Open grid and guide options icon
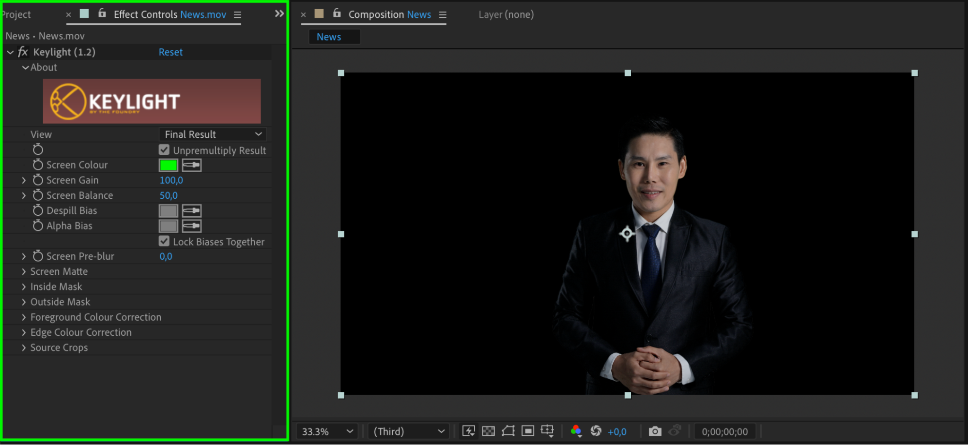This screenshot has width=968, height=445. click(547, 431)
